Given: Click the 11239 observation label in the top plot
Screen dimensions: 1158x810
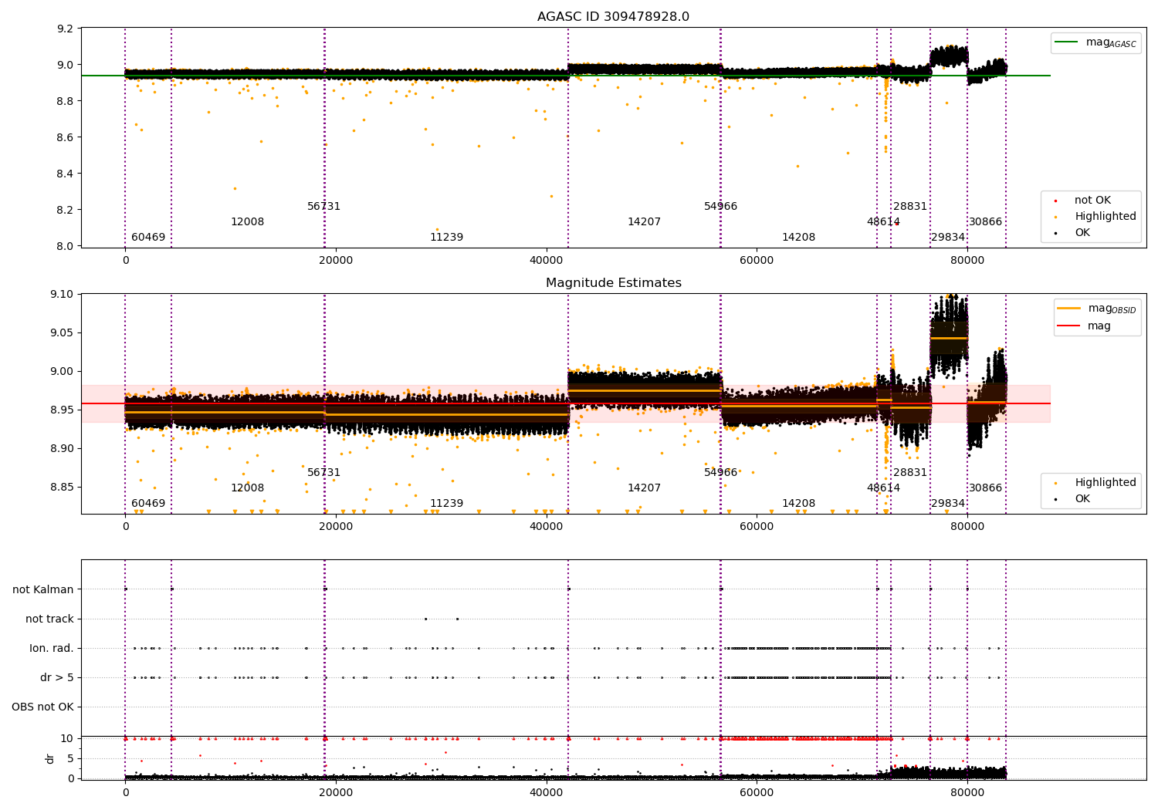Looking at the screenshot, I should pyautogui.click(x=446, y=238).
